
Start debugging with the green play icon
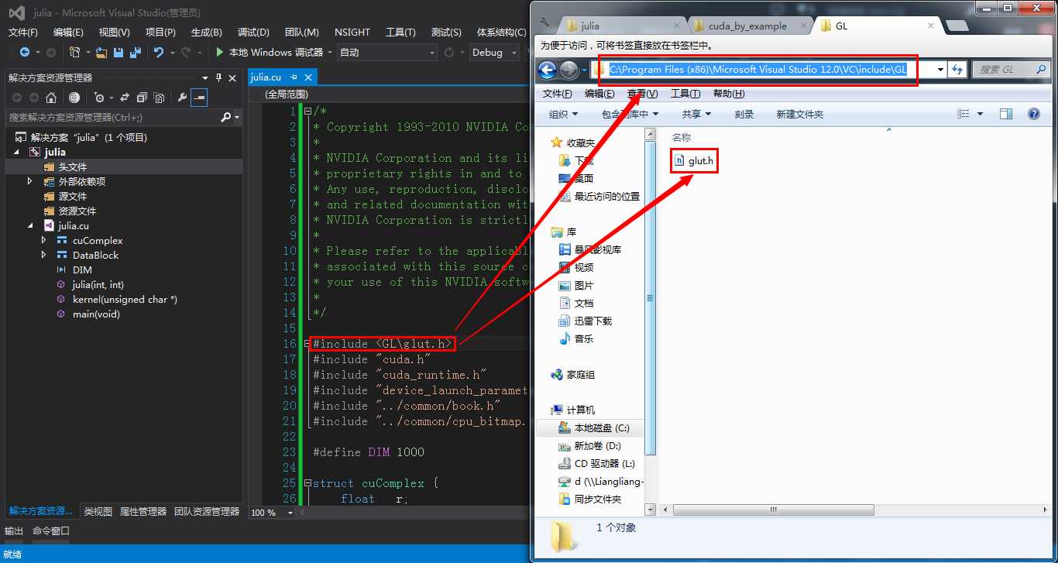(x=220, y=53)
